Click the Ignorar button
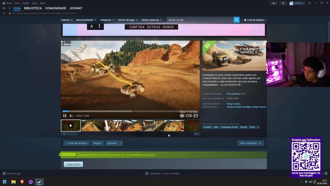This screenshot has width=330, height=186. 112,143
